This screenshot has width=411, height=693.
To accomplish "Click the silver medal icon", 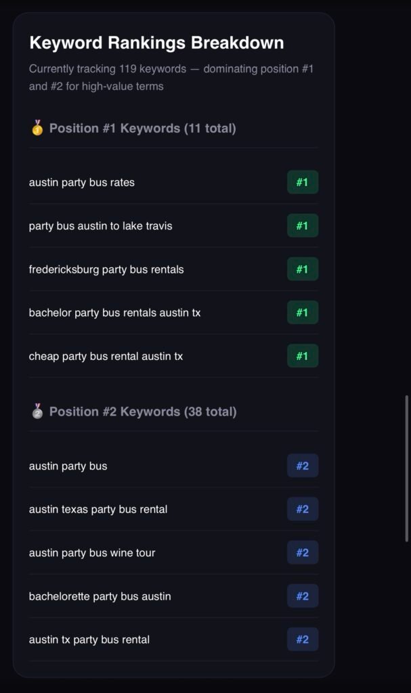I will coord(37,411).
